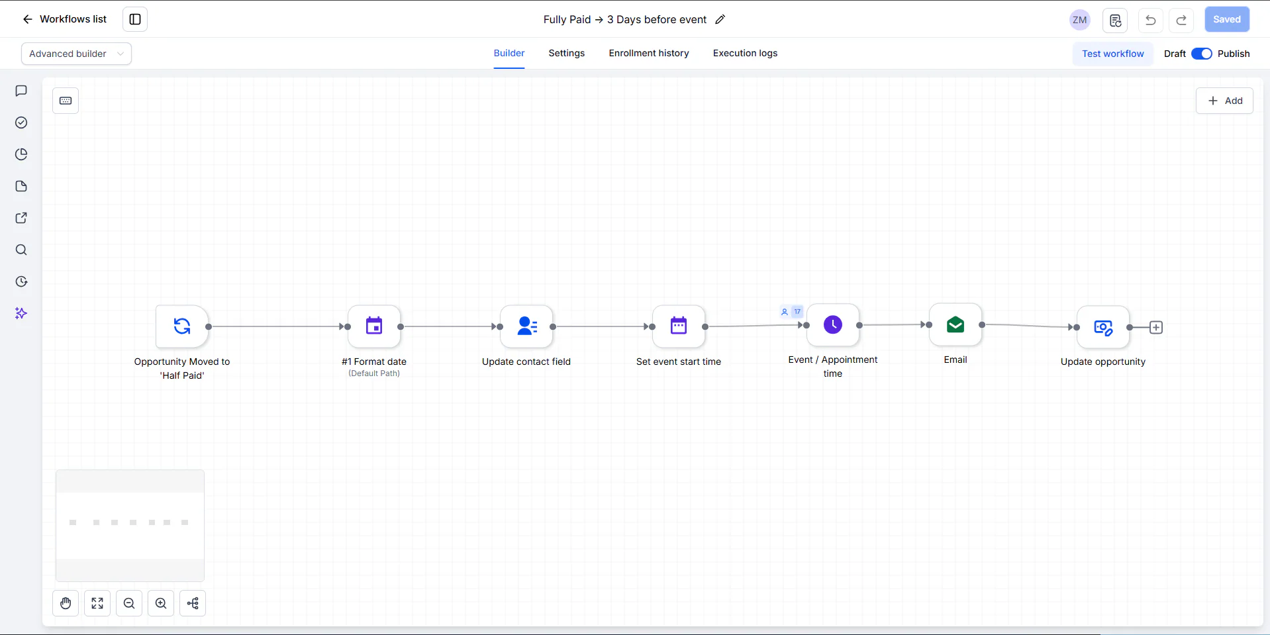Screen dimensions: 1270x635
Task: Select Opportunity Moved to 'Half Paid' trigger node
Action: tap(182, 326)
